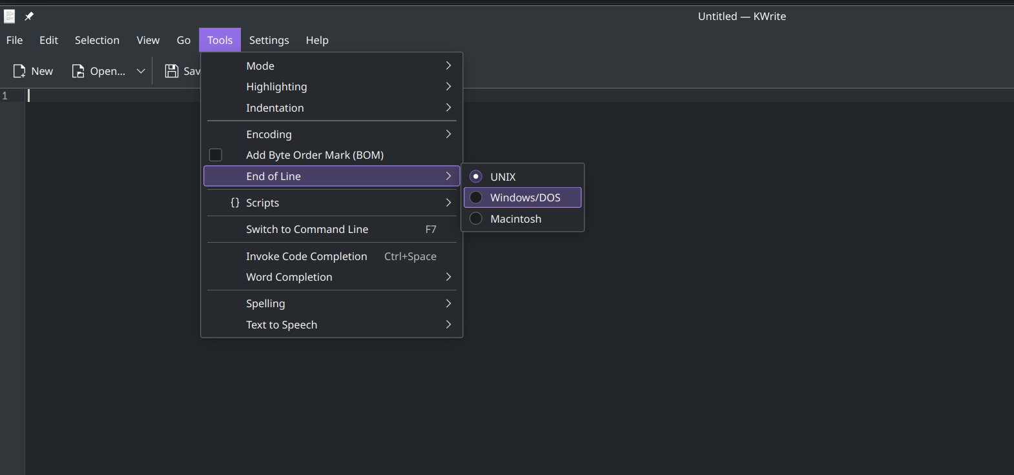Click the Scripts curly braces icon
Image resolution: width=1014 pixels, height=475 pixels.
(x=235, y=203)
